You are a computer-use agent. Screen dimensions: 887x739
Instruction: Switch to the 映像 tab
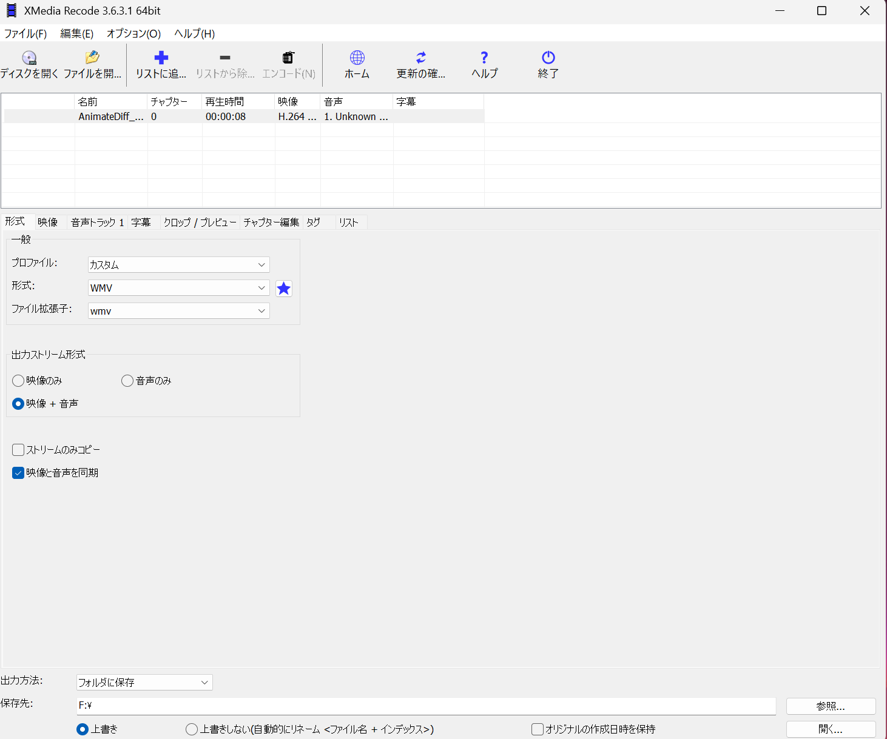coord(48,222)
